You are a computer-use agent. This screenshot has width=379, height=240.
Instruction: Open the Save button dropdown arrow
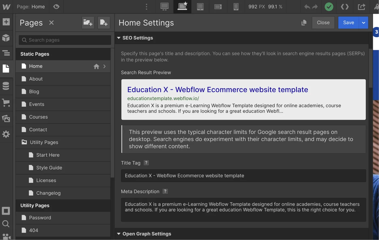point(364,22)
